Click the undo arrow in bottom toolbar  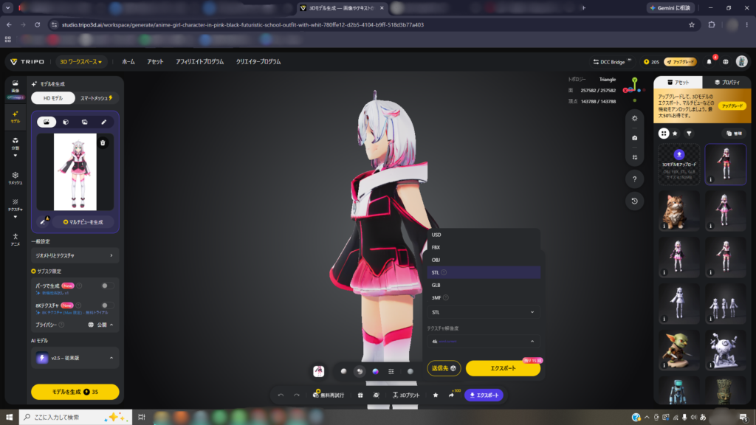click(281, 395)
